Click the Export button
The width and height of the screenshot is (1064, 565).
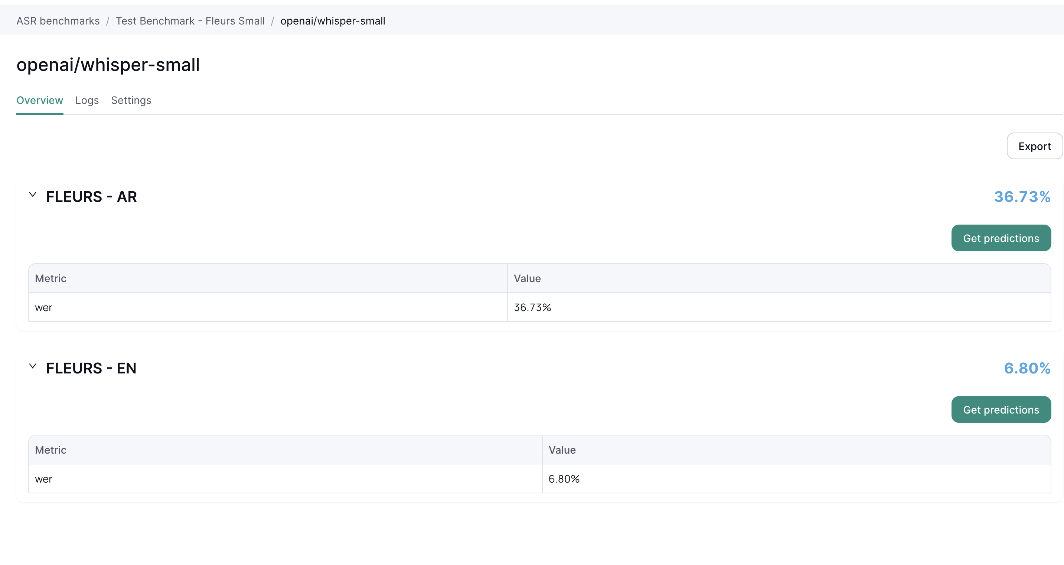pyautogui.click(x=1034, y=146)
